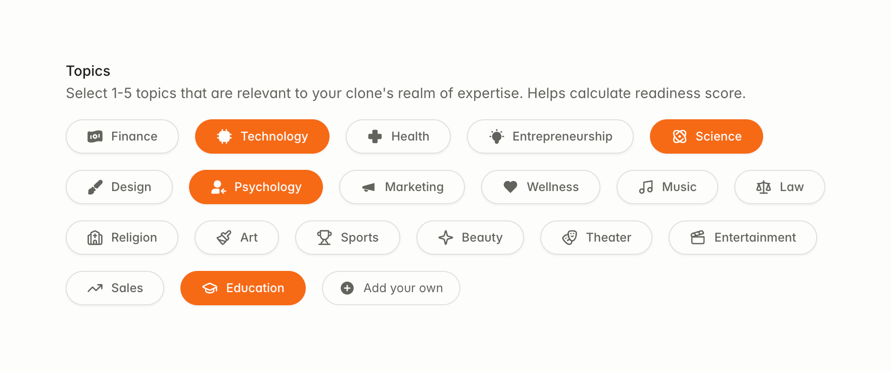Click the medical cross icon on Health

click(375, 136)
